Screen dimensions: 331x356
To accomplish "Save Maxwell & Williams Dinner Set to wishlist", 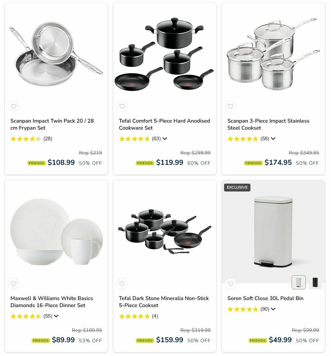I will coord(13,284).
